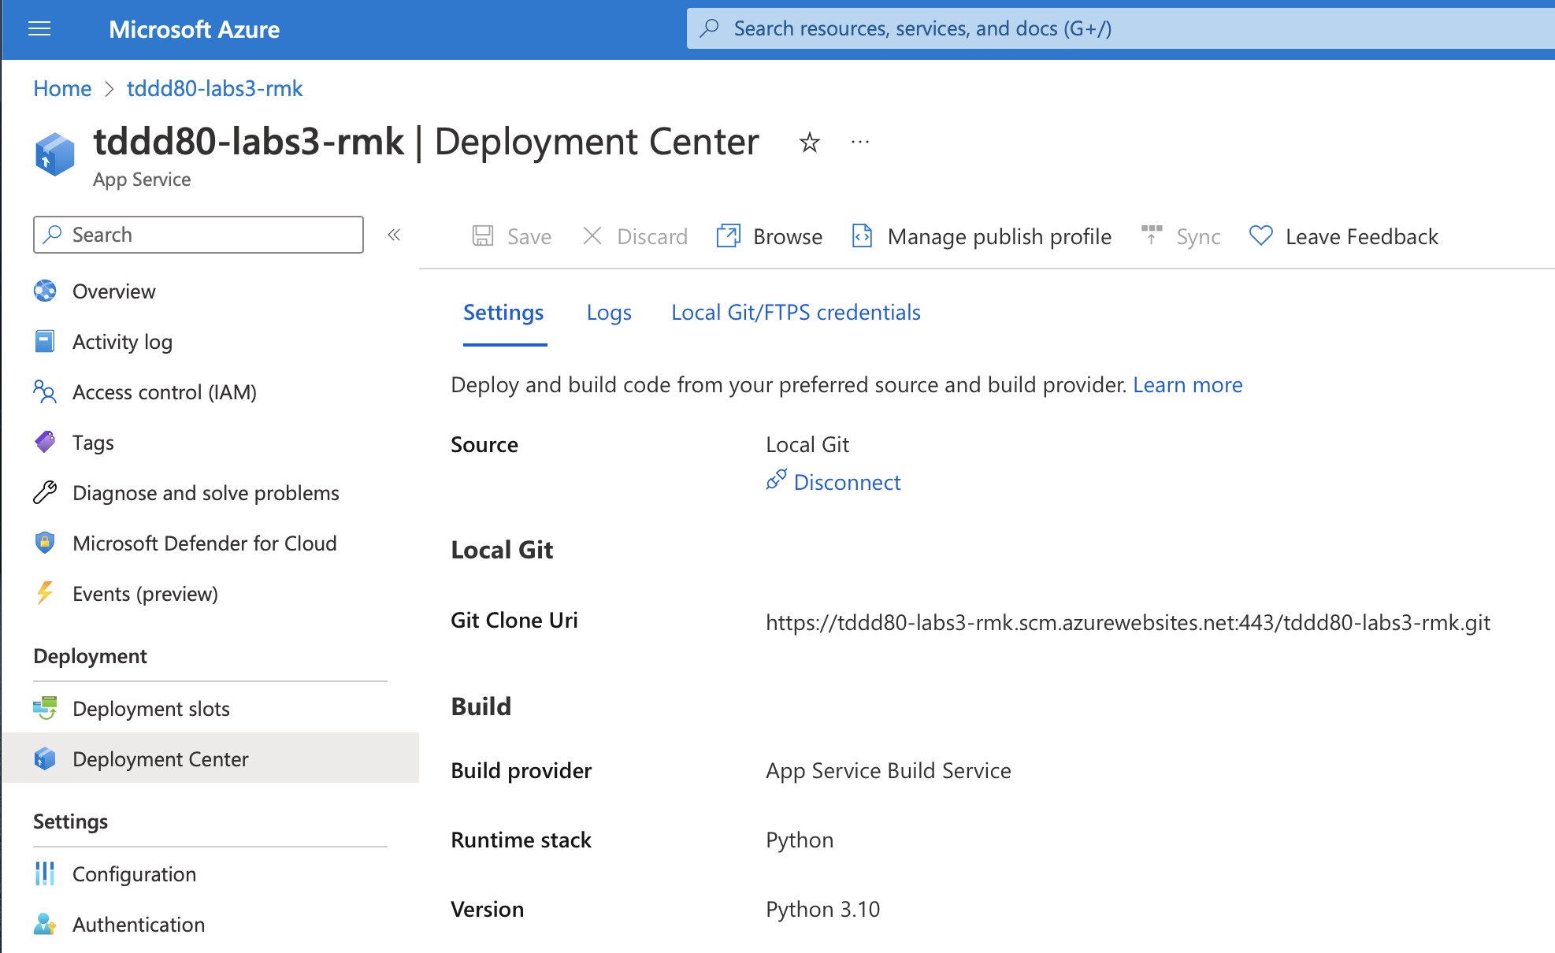The height and width of the screenshot is (953, 1555).
Task: Collapse the sidebar with double chevron
Action: click(x=394, y=235)
